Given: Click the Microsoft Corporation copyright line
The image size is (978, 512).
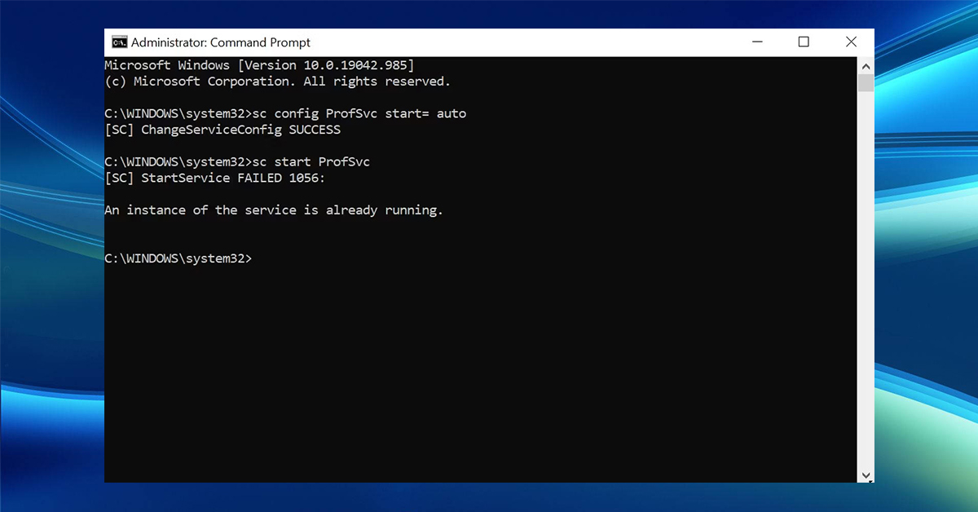Looking at the screenshot, I should pyautogui.click(x=278, y=81).
